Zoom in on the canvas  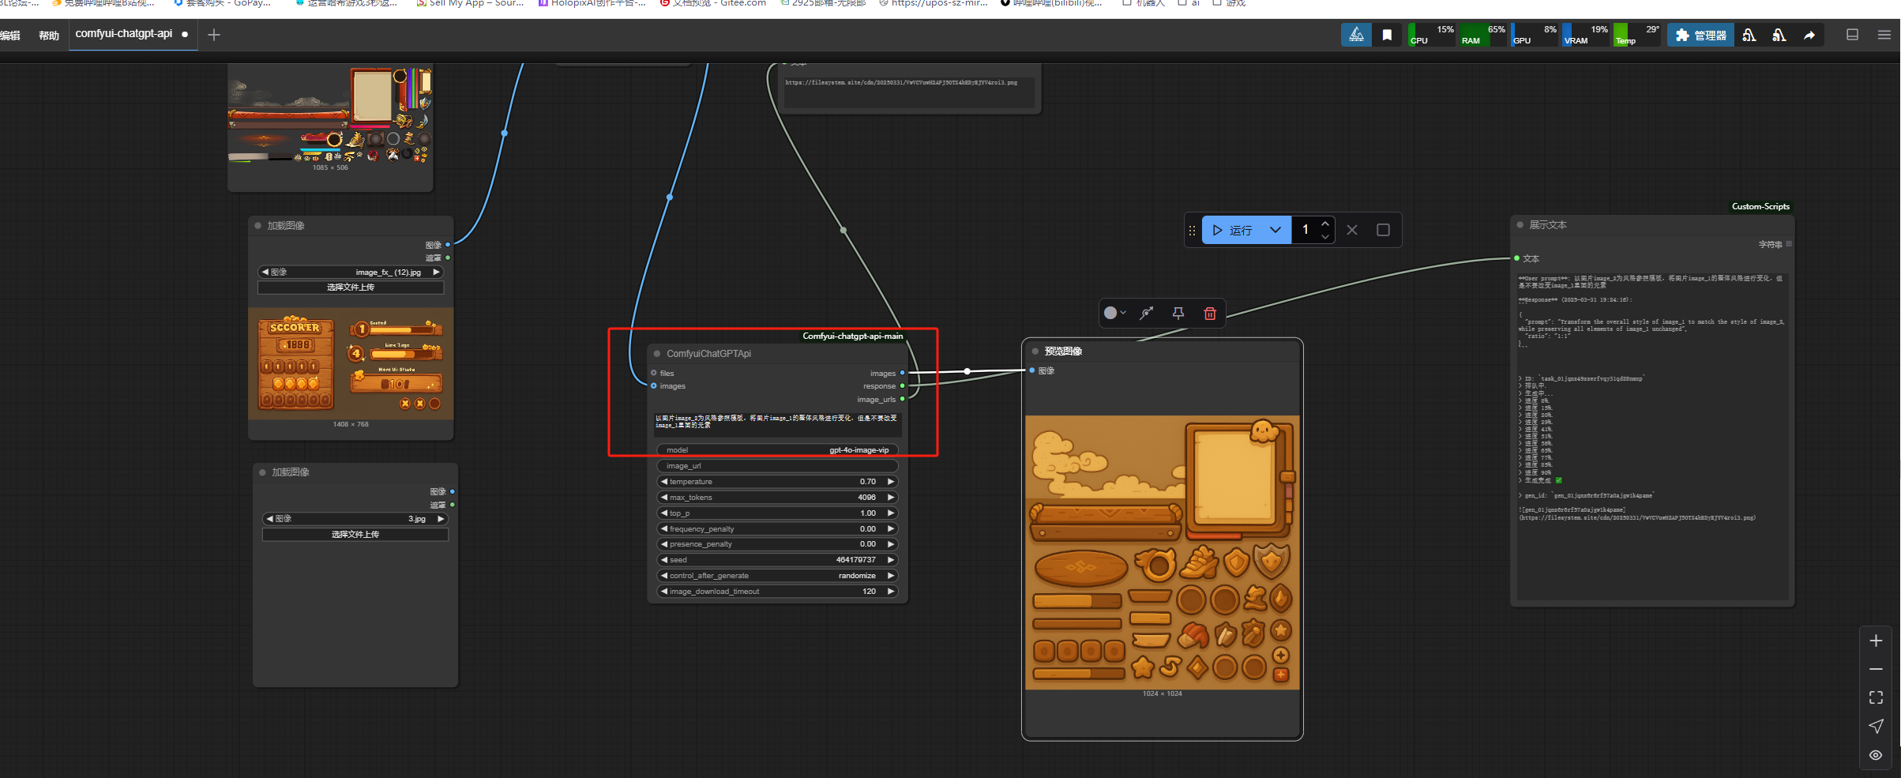(x=1876, y=641)
